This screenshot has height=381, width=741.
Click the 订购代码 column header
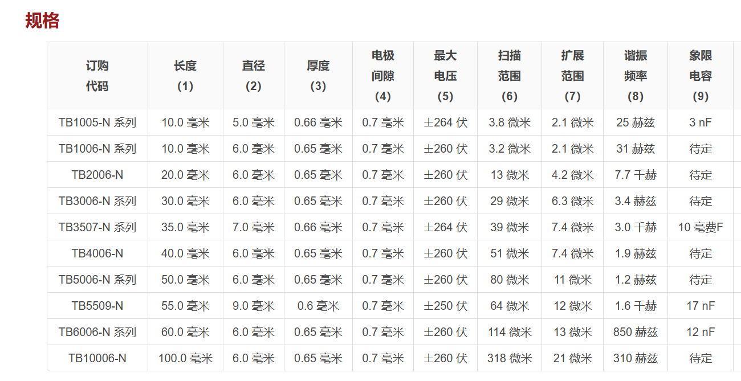[97, 76]
